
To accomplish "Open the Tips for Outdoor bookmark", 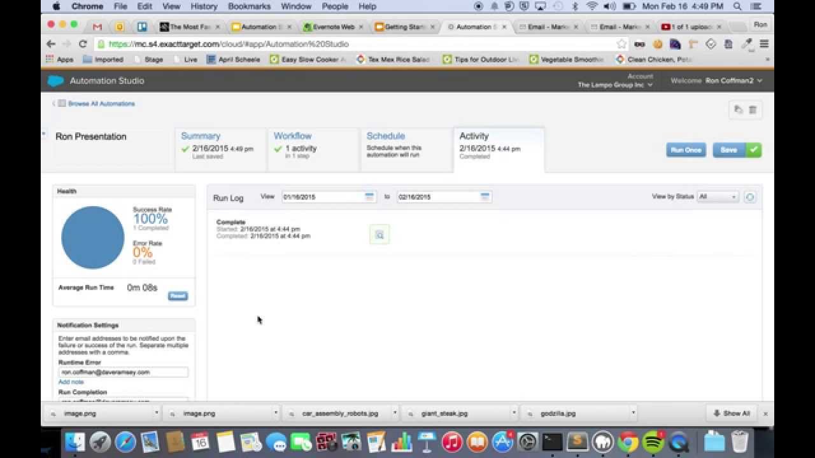I will click(x=481, y=59).
